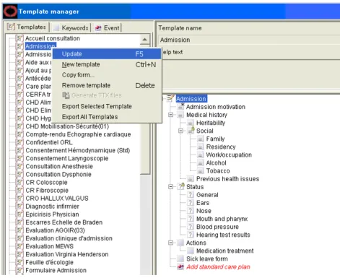The image size is (340, 278).
Task: Select Feuille d'écologie template
Action: click(50, 262)
